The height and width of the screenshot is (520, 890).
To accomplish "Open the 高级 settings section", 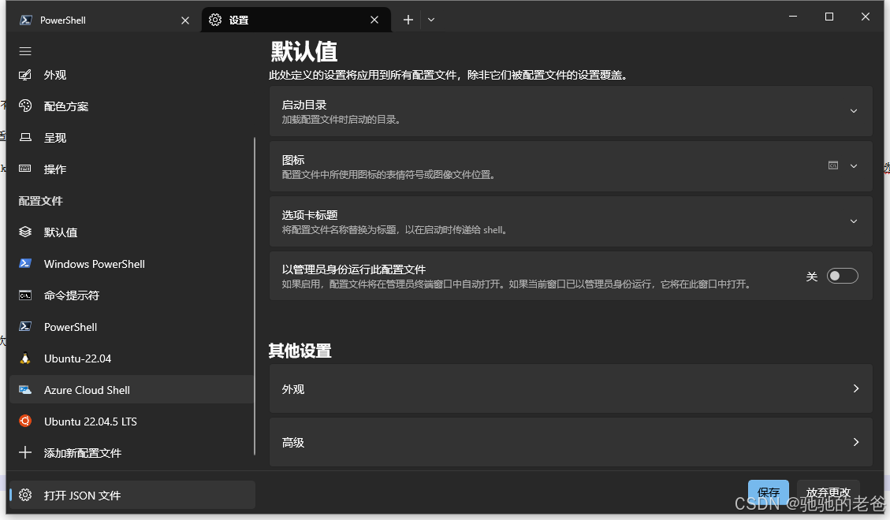I will (x=571, y=442).
